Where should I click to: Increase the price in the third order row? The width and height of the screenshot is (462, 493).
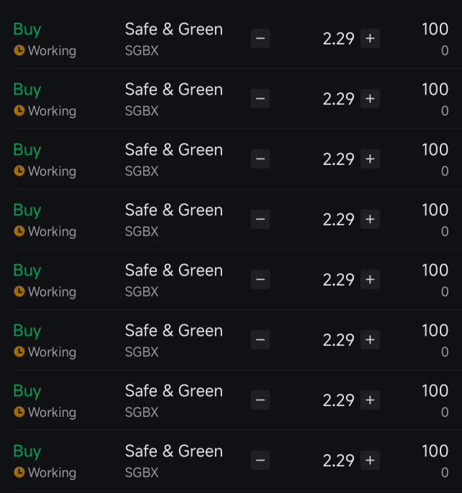point(370,159)
